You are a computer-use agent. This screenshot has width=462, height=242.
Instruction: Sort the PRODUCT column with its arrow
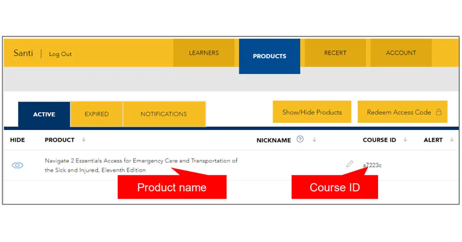pyautogui.click(x=84, y=140)
